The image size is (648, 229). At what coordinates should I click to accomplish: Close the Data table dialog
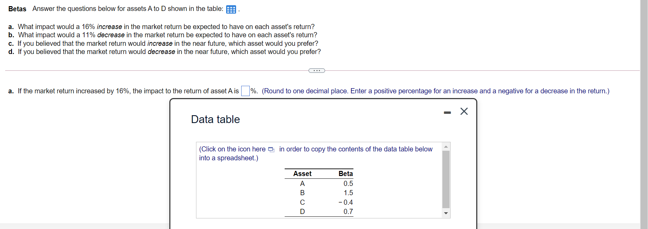tap(464, 111)
